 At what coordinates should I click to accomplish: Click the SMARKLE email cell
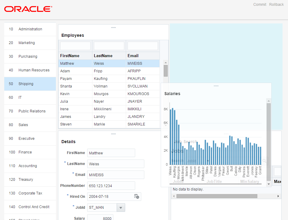143,124
